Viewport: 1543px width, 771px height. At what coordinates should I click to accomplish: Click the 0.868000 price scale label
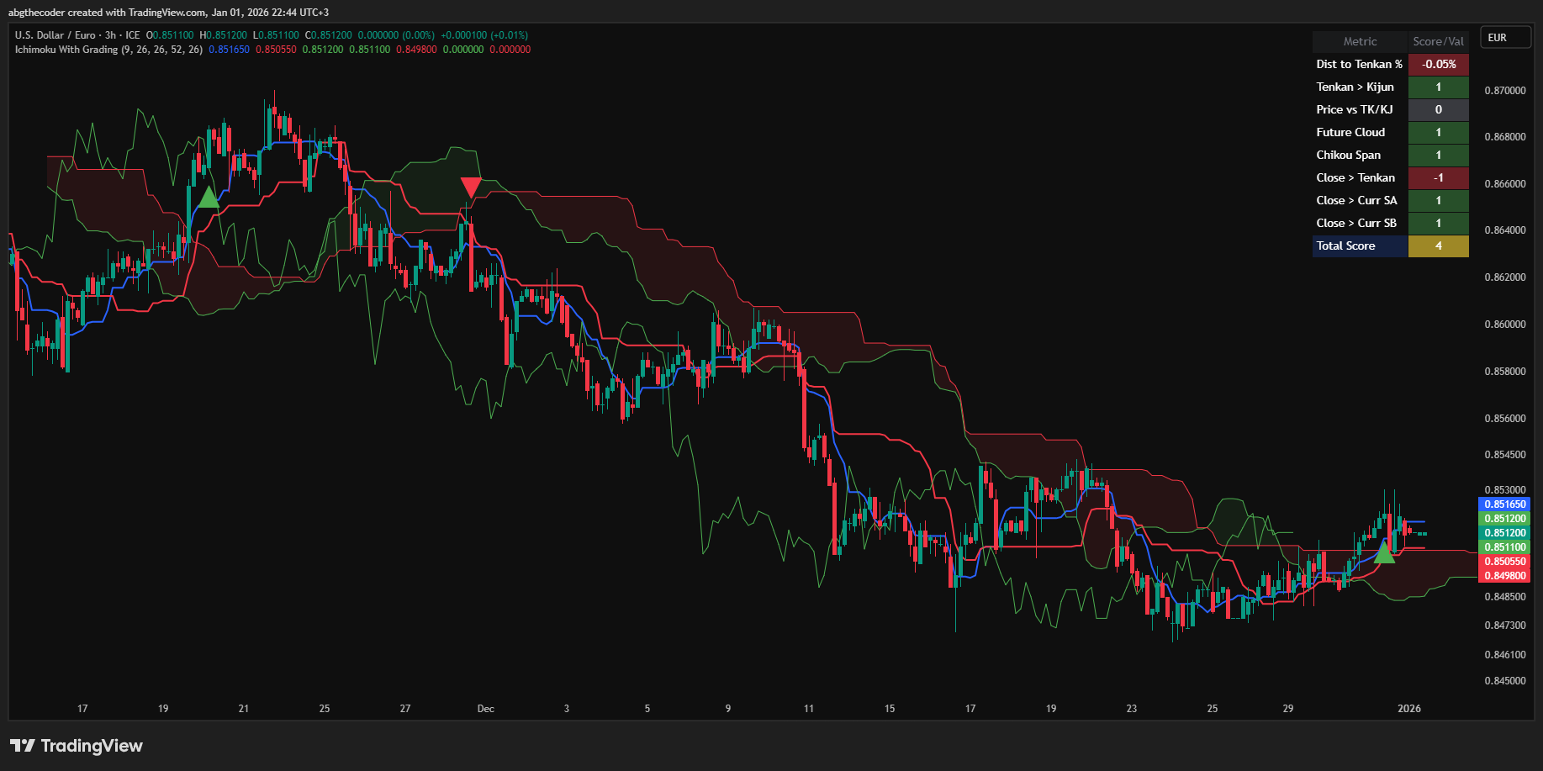pyautogui.click(x=1505, y=137)
